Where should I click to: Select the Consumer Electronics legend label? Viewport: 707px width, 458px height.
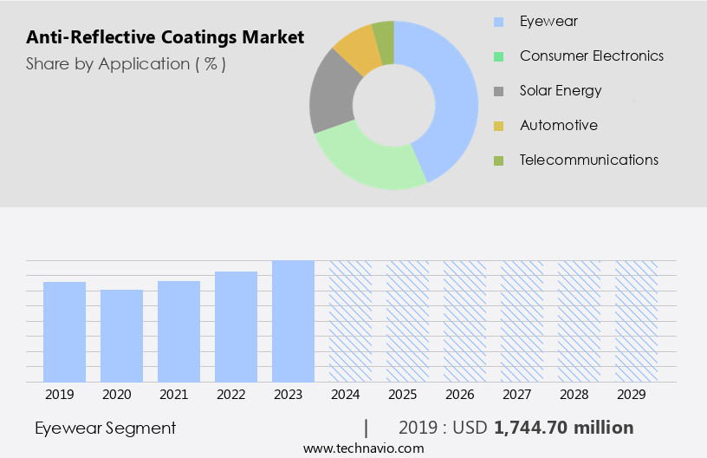(x=591, y=56)
